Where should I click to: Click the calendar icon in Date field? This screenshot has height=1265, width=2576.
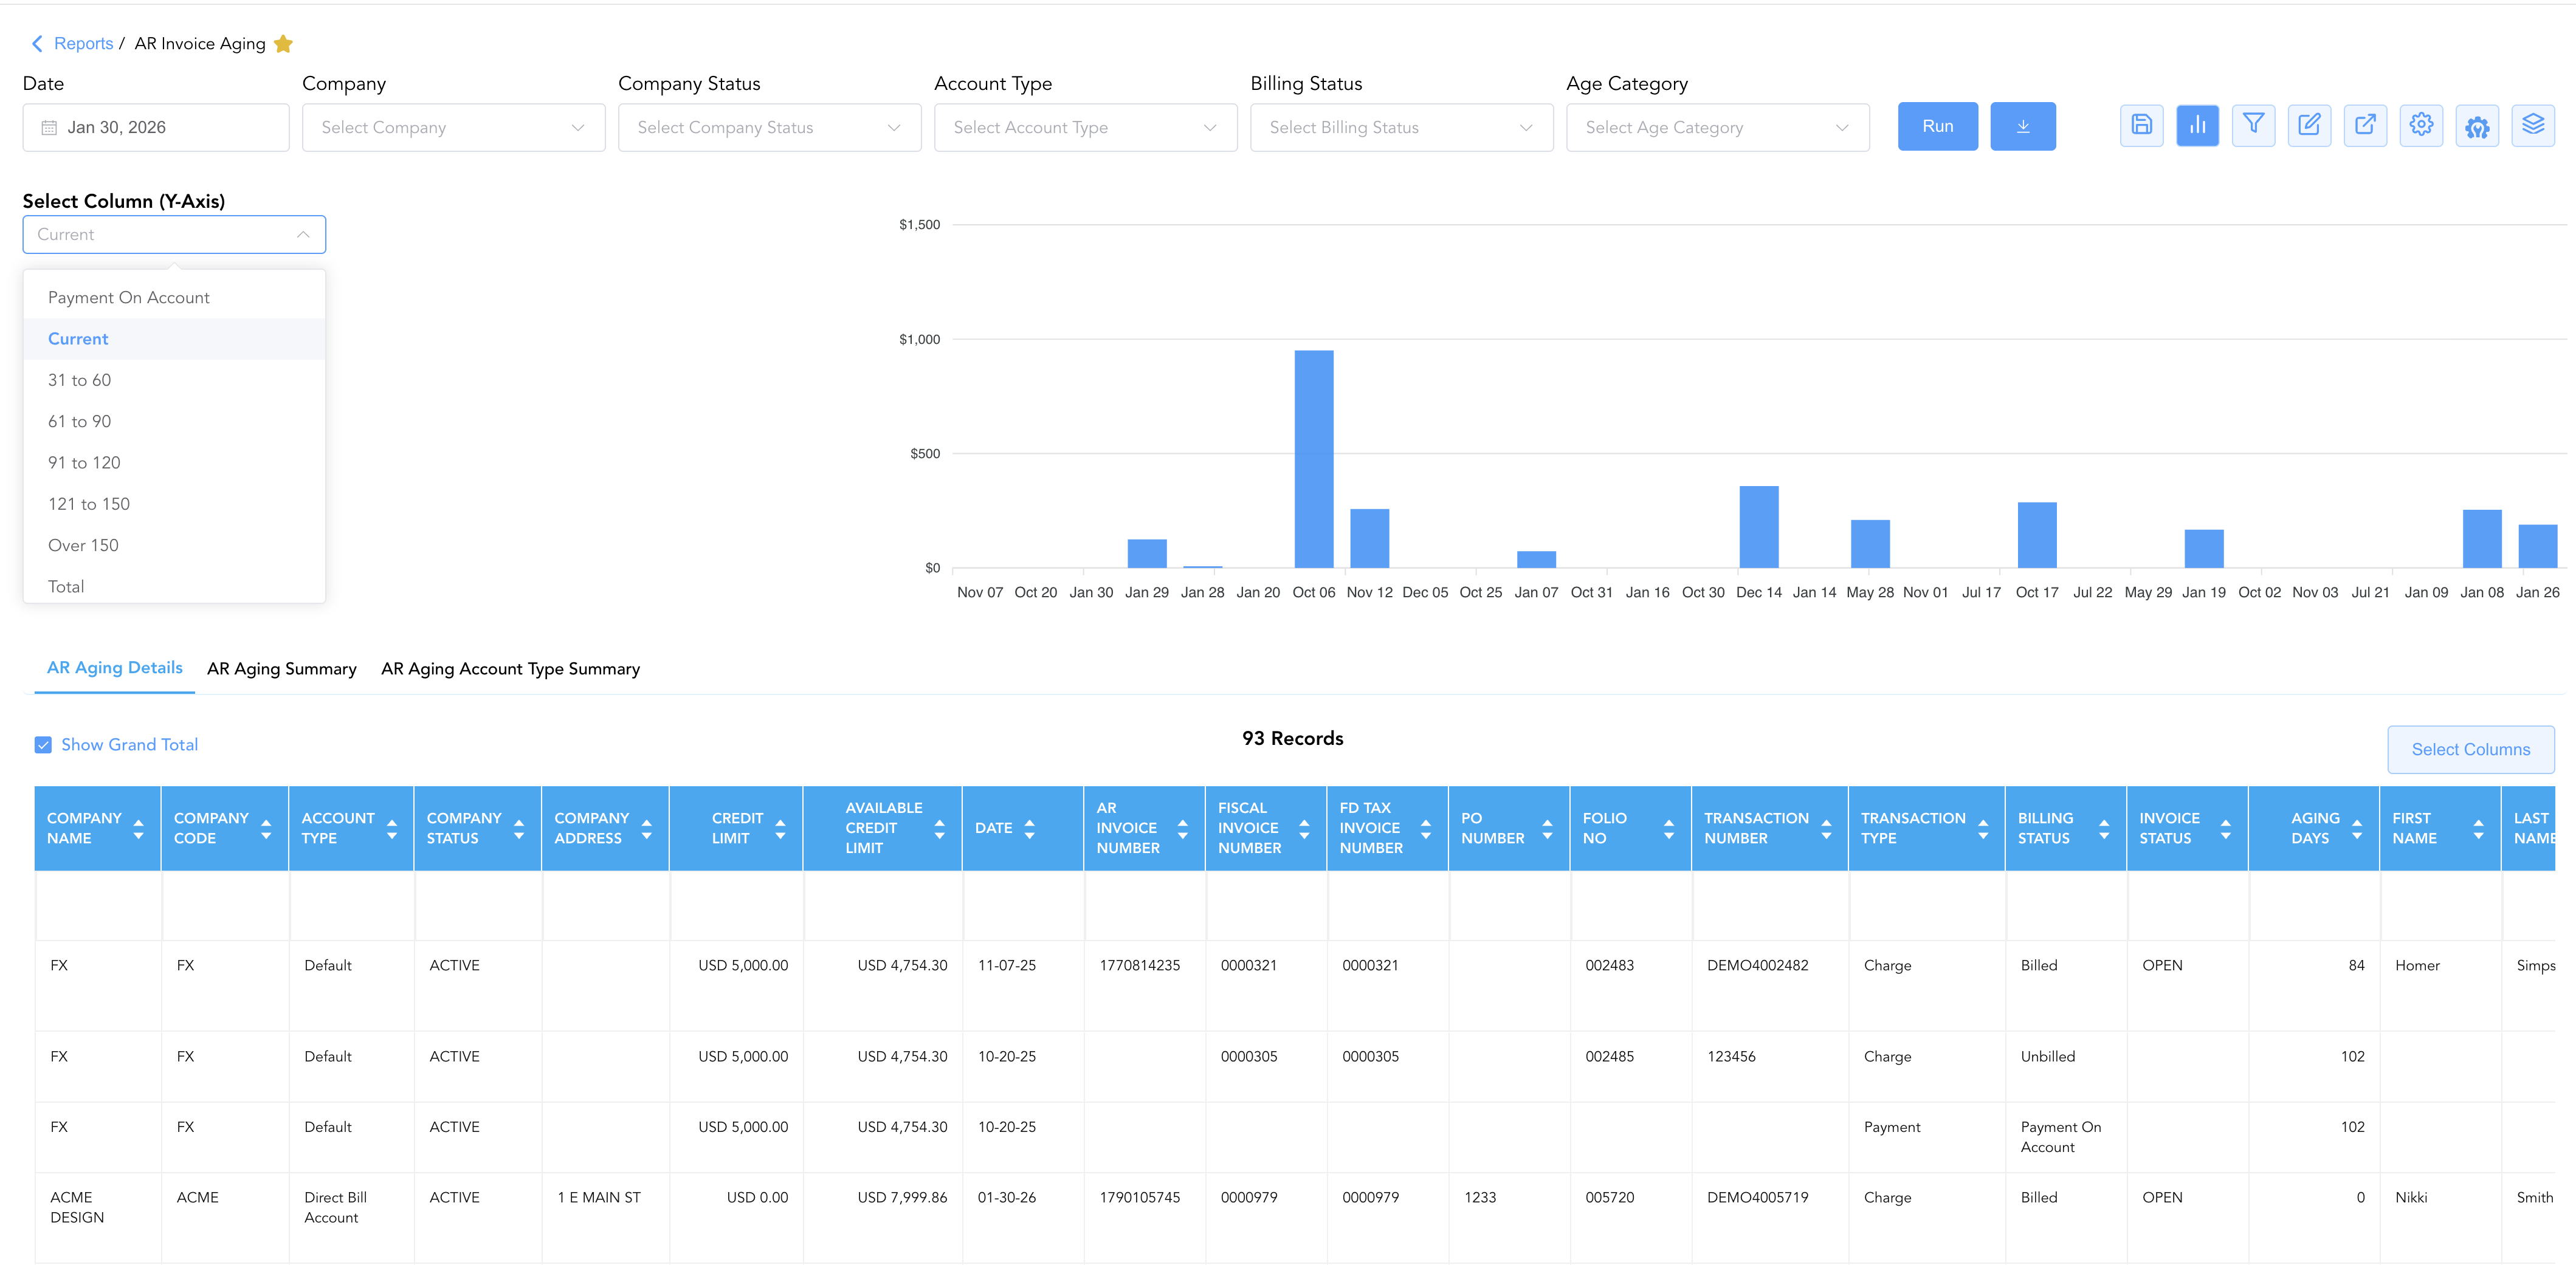[x=49, y=128]
